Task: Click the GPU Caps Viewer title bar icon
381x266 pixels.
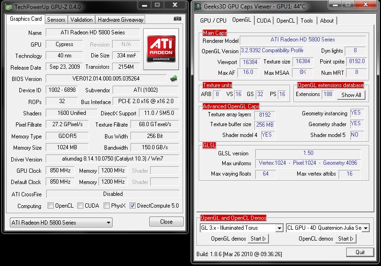Action: (198, 7)
